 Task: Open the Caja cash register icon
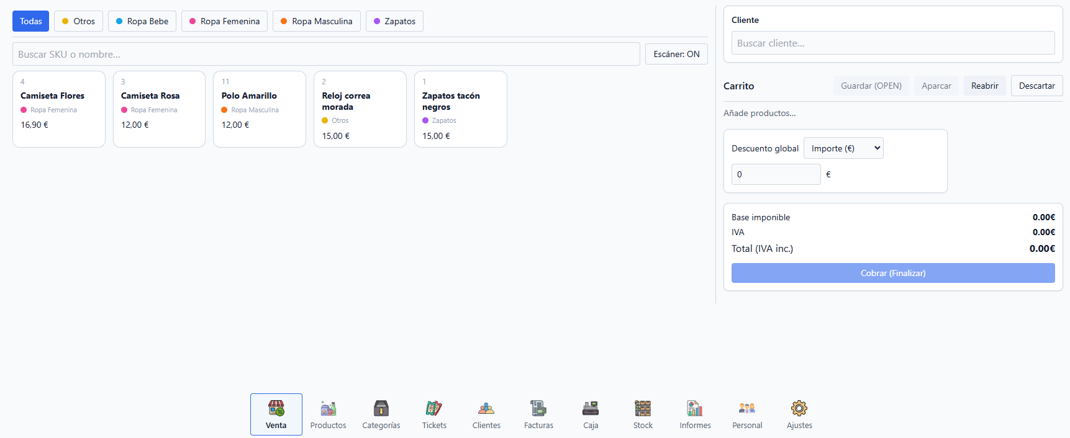tap(591, 408)
